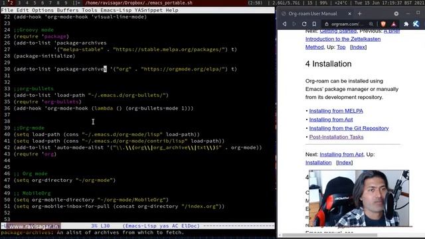
Task: Open Installing from the Git Repository link
Action: pyautogui.click(x=349, y=128)
